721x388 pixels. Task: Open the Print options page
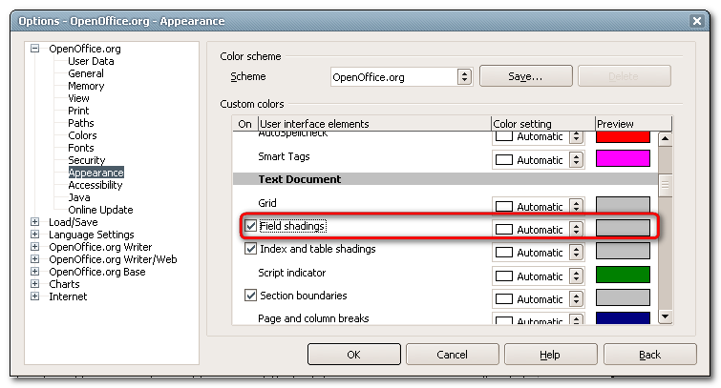[78, 111]
